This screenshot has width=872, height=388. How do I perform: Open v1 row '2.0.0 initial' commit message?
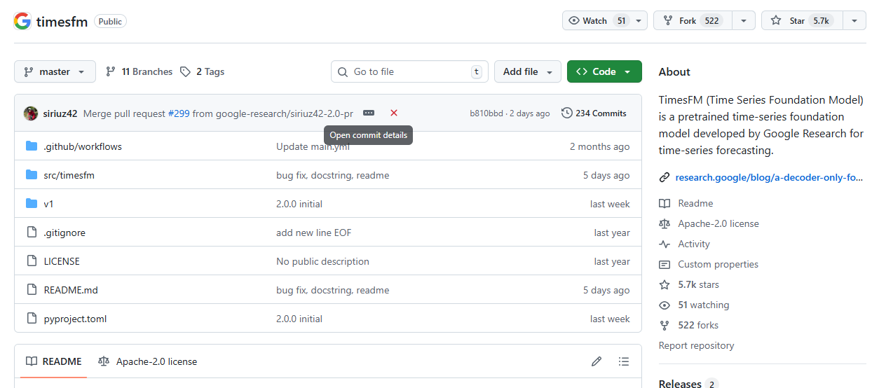click(x=299, y=204)
